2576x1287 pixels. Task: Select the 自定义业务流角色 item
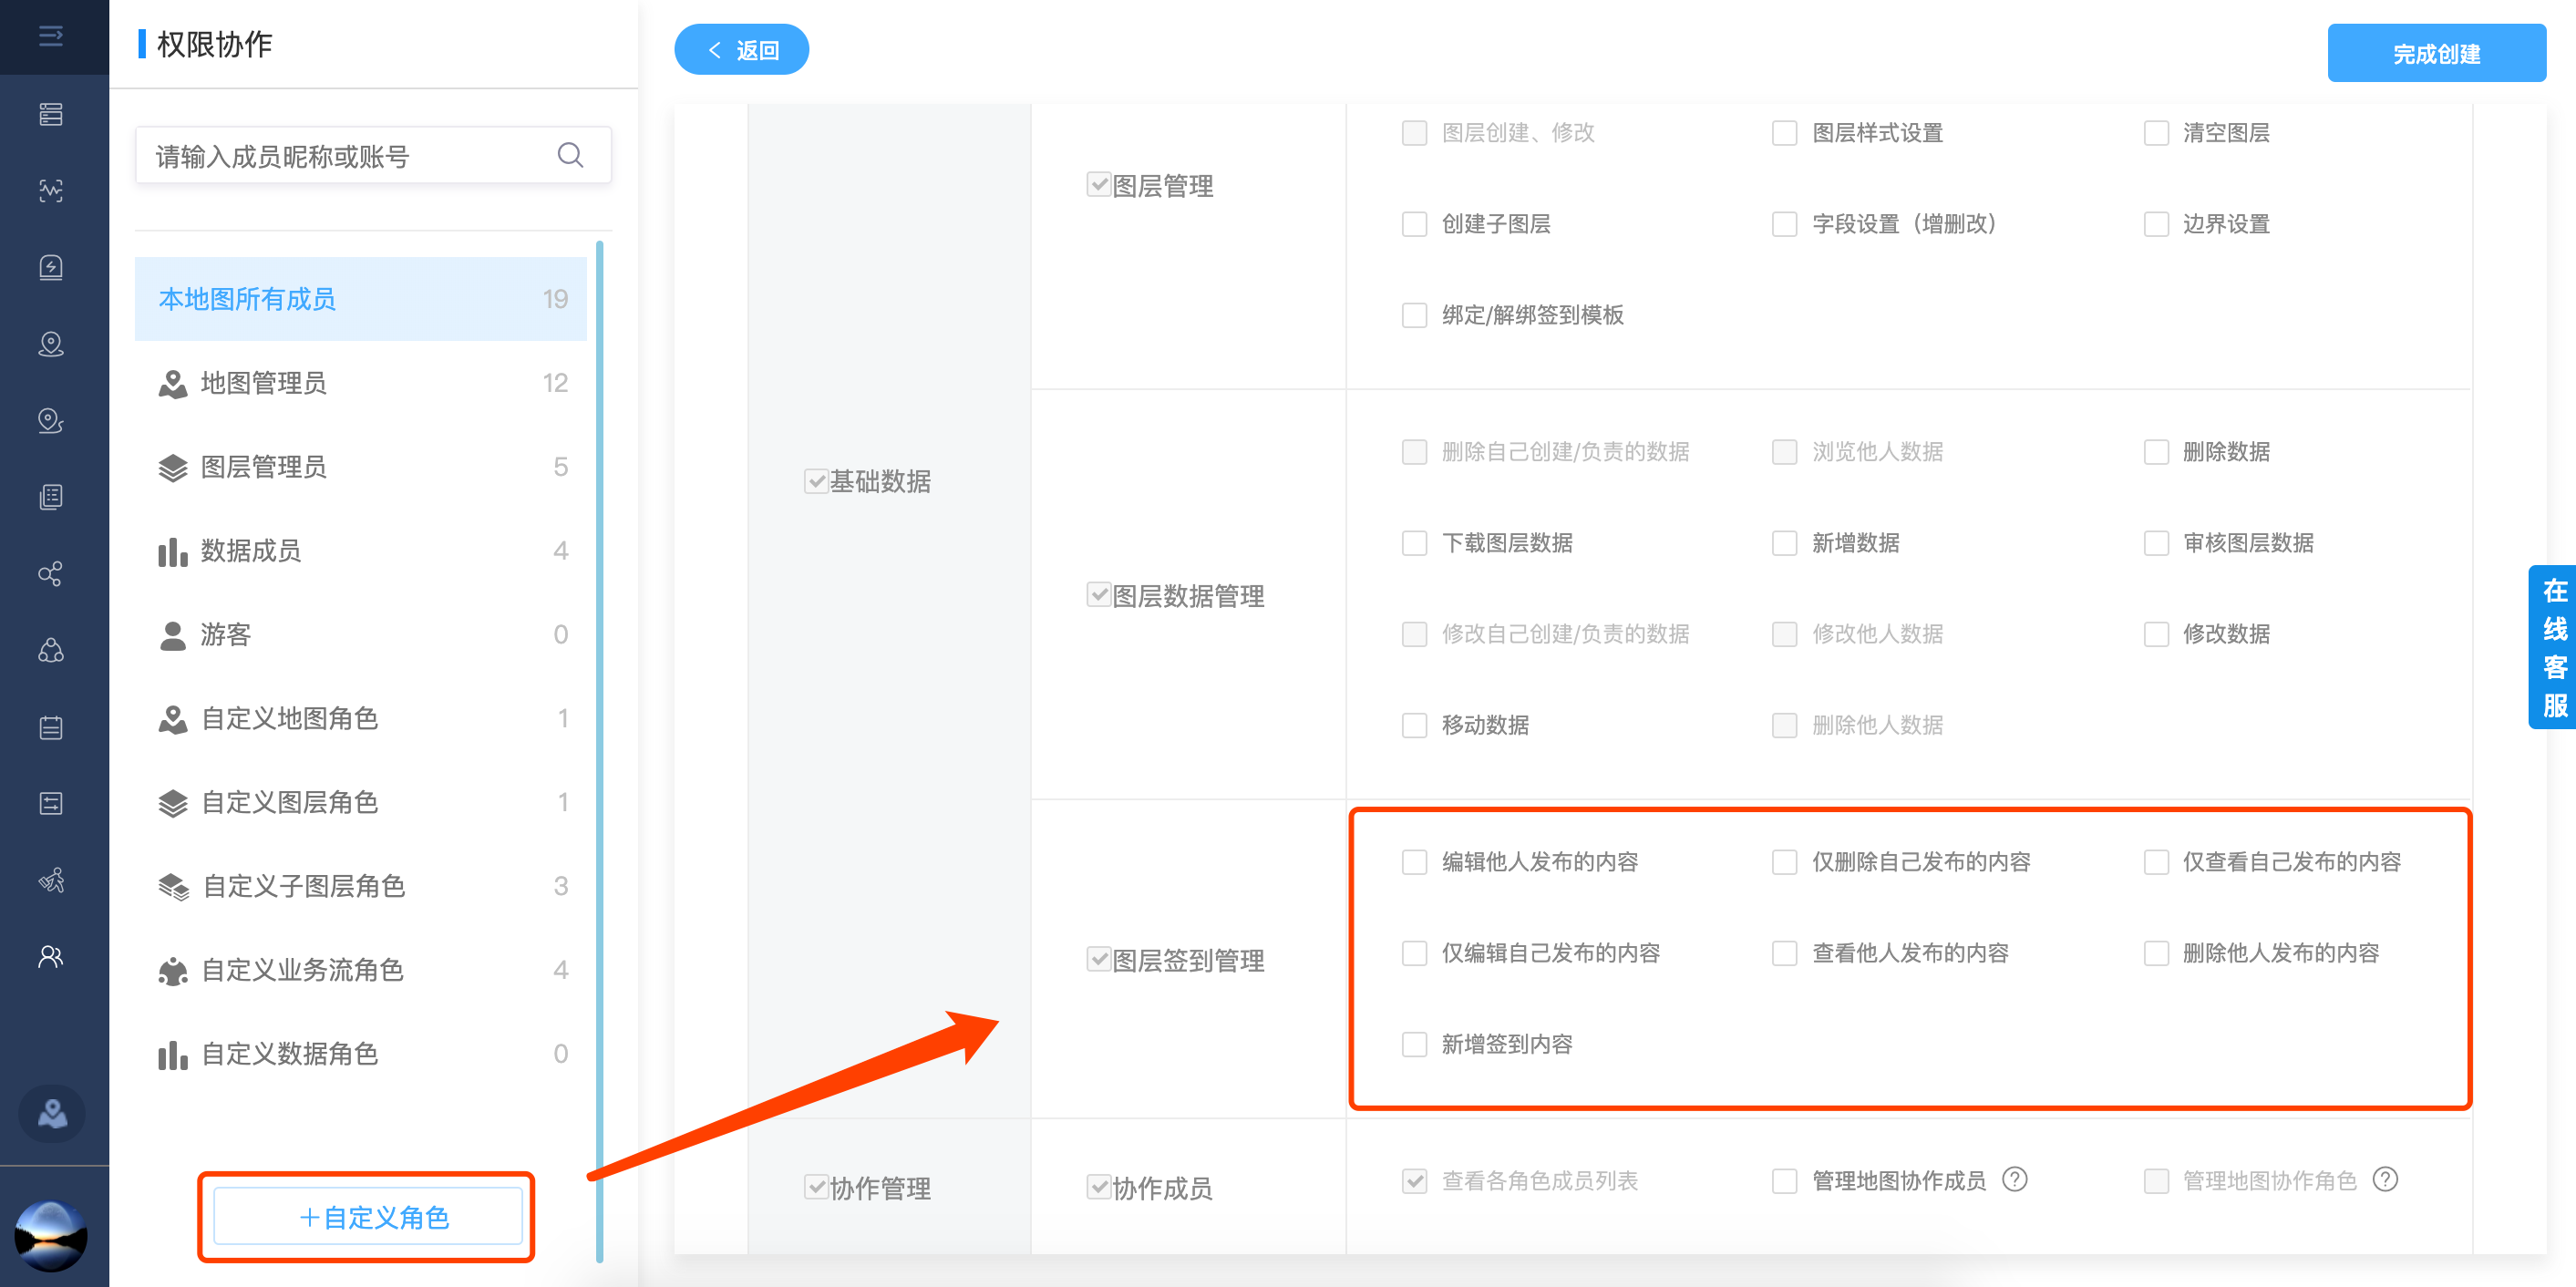coord(361,970)
